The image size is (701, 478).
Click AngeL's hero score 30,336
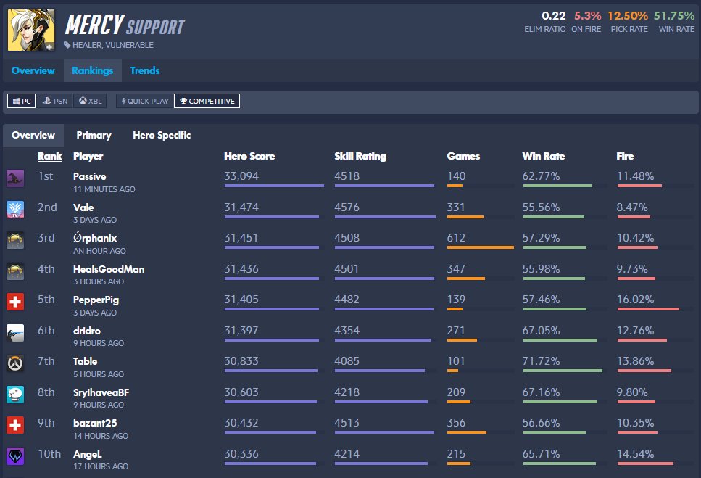241,454
